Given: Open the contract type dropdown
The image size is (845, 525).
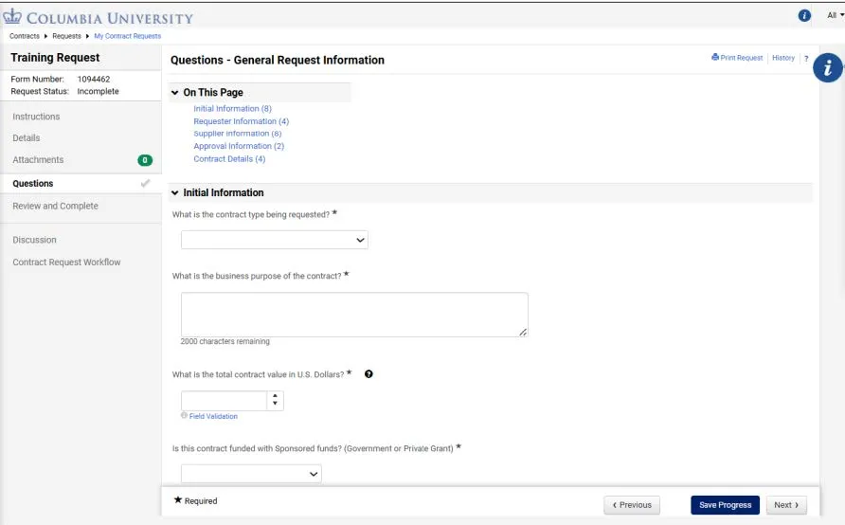Looking at the screenshot, I should (x=275, y=240).
